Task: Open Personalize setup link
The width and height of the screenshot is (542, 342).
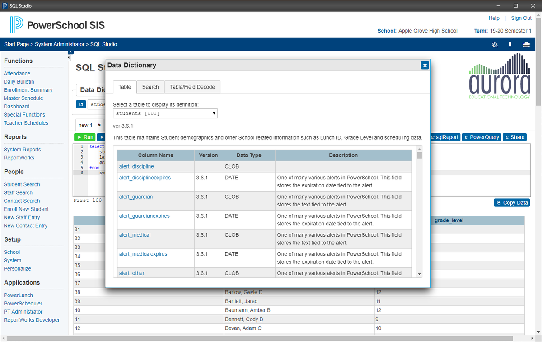Action: [18, 268]
